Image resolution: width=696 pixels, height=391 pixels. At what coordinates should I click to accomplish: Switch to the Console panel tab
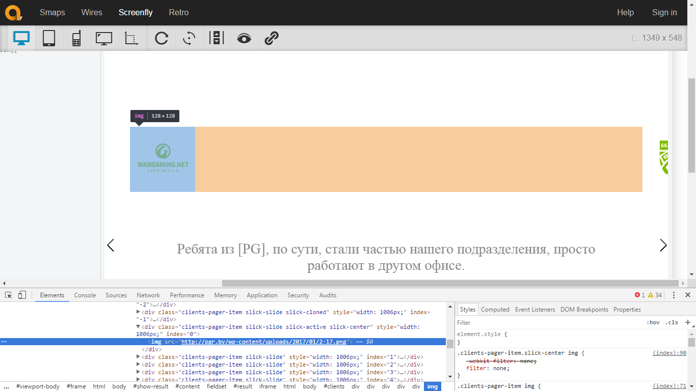point(85,295)
